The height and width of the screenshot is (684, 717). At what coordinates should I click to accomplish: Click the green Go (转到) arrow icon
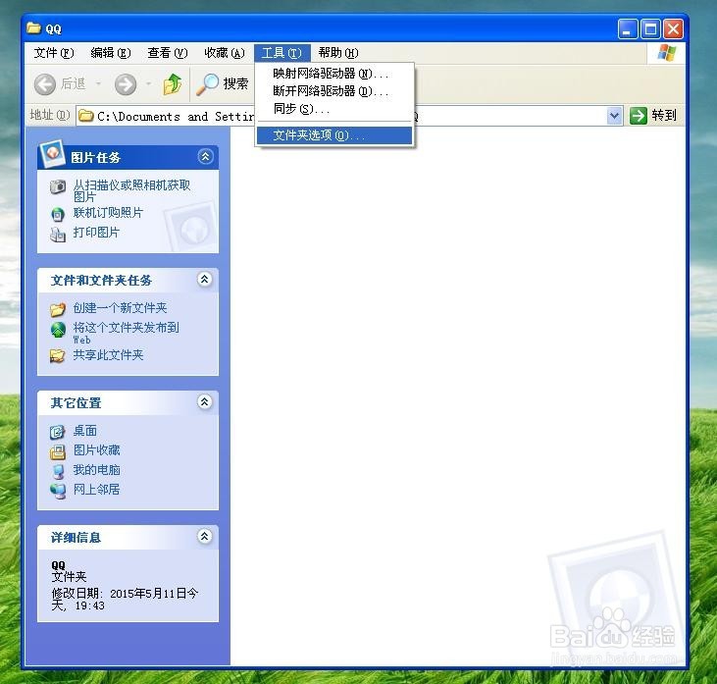coord(639,115)
